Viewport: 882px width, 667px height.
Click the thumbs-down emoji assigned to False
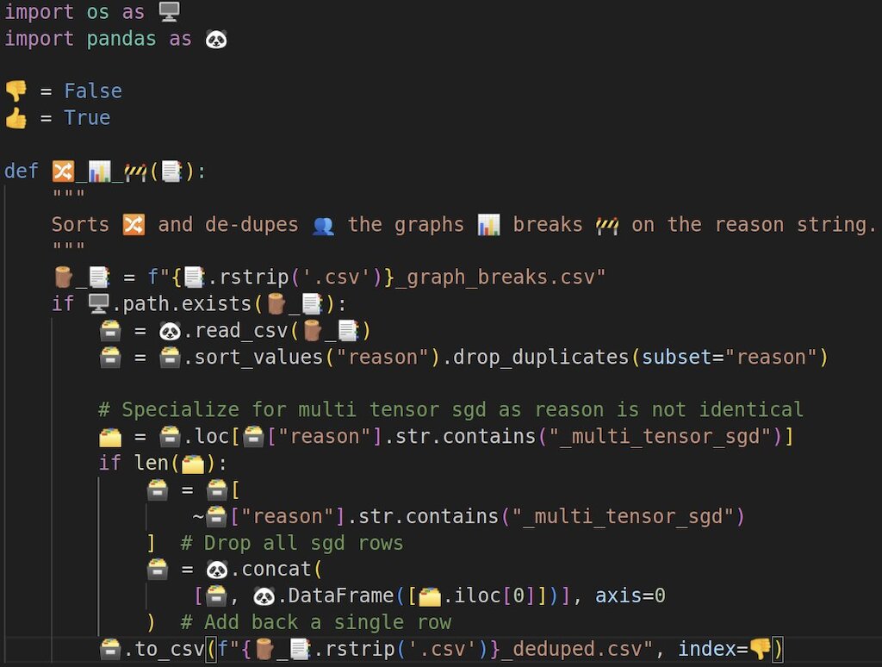pos(16,91)
